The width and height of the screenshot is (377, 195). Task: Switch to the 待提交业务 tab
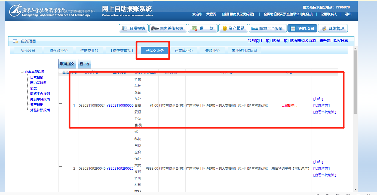[x=89, y=50]
